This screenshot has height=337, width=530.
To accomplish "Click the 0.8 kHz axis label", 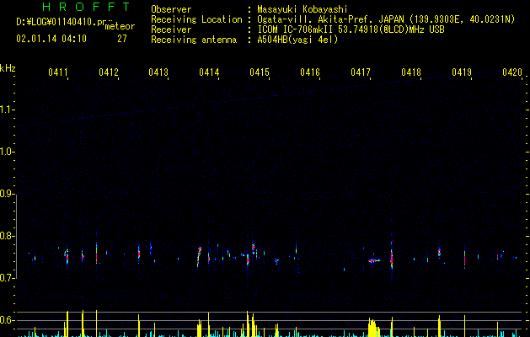I will [x=7, y=236].
